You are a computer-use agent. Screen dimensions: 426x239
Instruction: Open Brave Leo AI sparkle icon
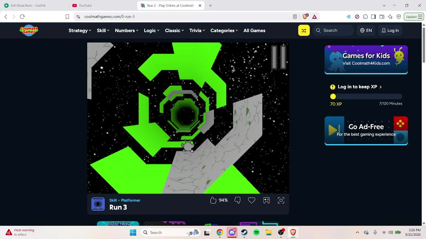390,17
